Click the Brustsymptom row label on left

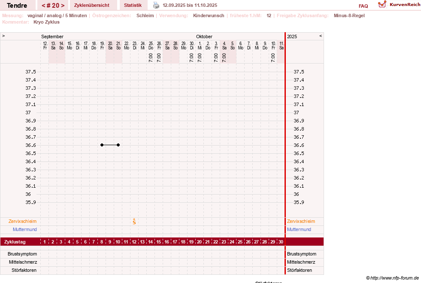(22, 254)
